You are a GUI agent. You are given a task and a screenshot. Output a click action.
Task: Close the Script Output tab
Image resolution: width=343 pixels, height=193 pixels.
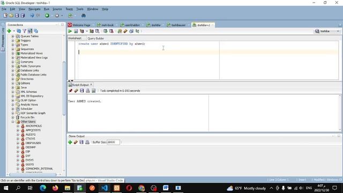91,85
